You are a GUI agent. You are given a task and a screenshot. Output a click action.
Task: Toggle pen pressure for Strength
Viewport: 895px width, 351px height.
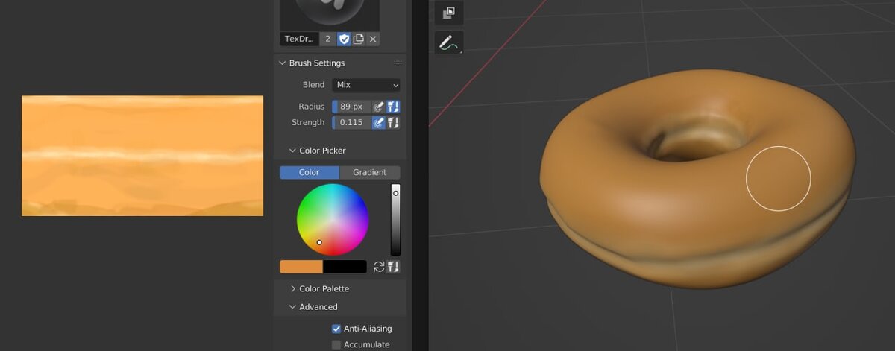(x=378, y=122)
